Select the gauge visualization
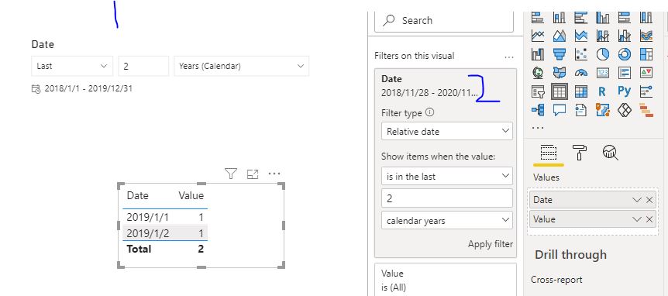The image size is (668, 296). (581, 73)
